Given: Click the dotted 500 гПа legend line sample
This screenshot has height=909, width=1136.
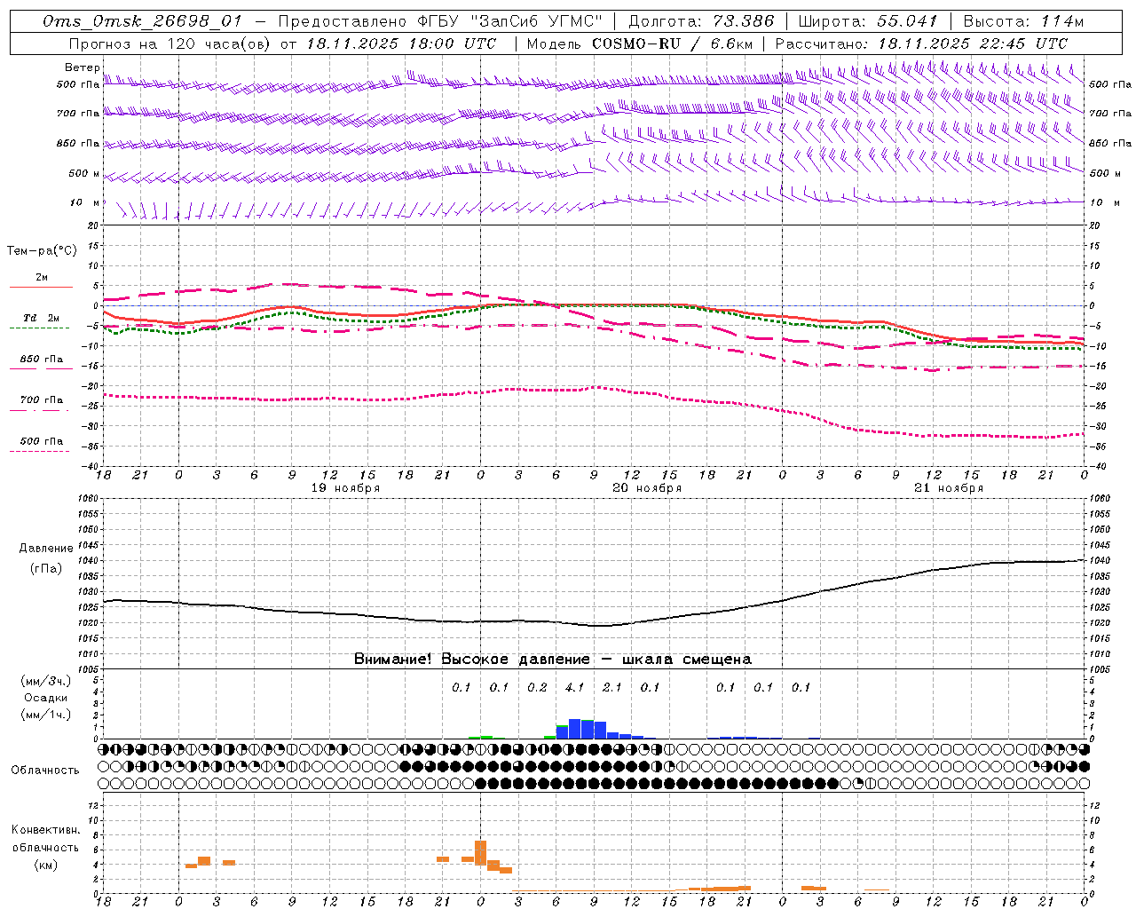Looking at the screenshot, I should pyautogui.click(x=39, y=452).
